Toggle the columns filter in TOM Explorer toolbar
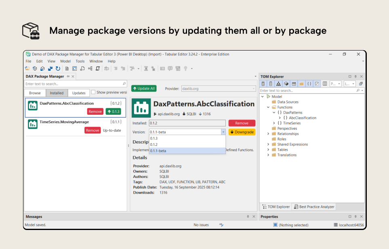The height and width of the screenshot is (249, 389). (271, 84)
